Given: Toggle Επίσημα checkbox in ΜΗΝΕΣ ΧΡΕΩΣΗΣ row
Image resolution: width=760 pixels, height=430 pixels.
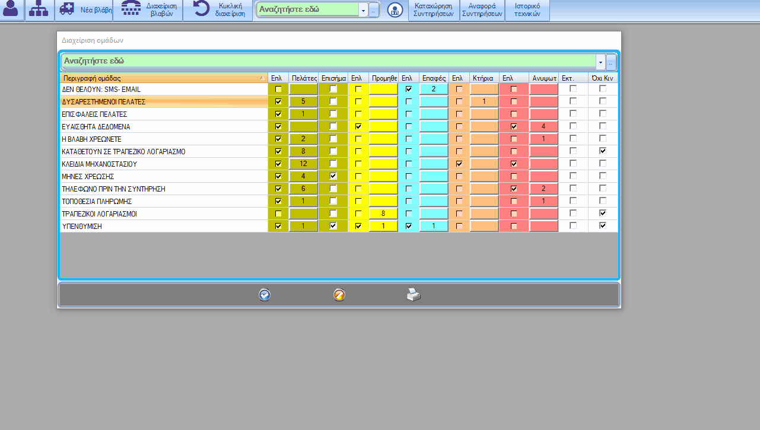Looking at the screenshot, I should point(333,176).
